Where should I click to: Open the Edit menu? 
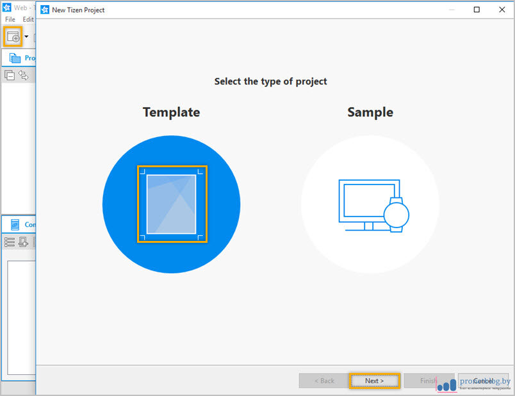pyautogui.click(x=28, y=19)
